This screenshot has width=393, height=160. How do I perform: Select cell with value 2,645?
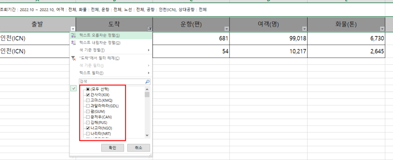(x=346, y=51)
